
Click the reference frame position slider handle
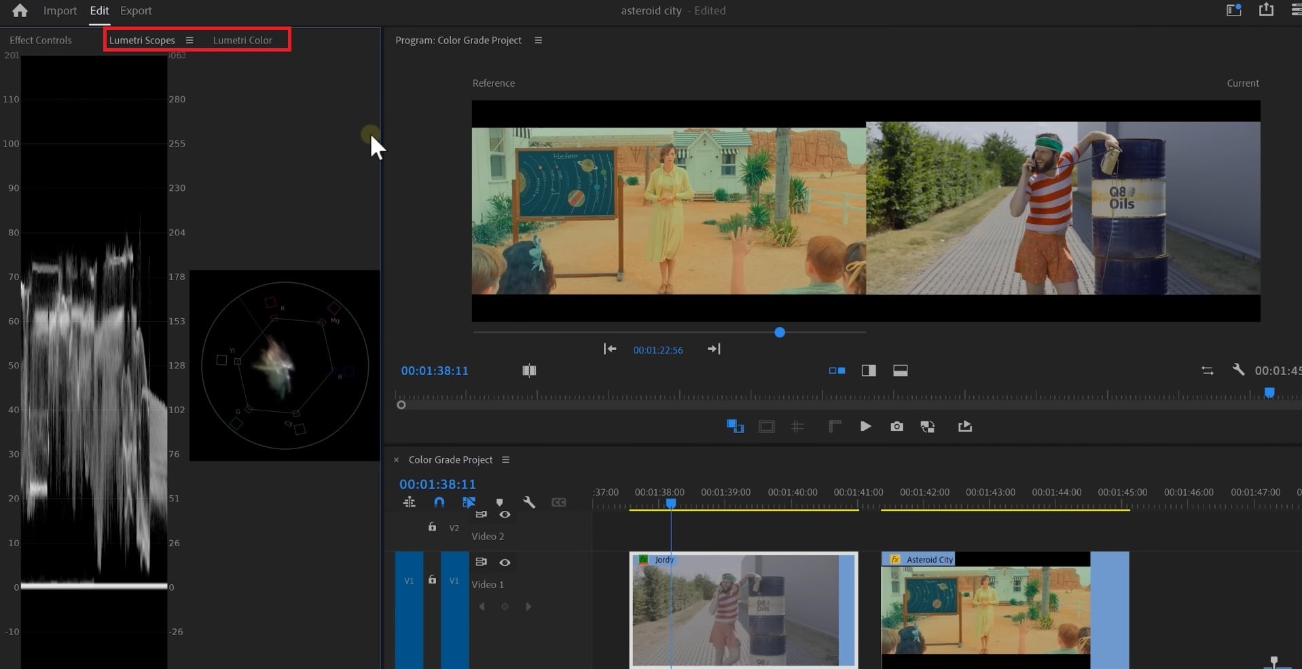tap(780, 332)
